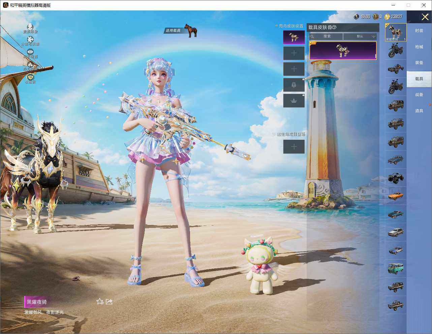Open the 分解 puzzle-piece icon
Viewport: 432px width, 334px height.
tap(30, 39)
